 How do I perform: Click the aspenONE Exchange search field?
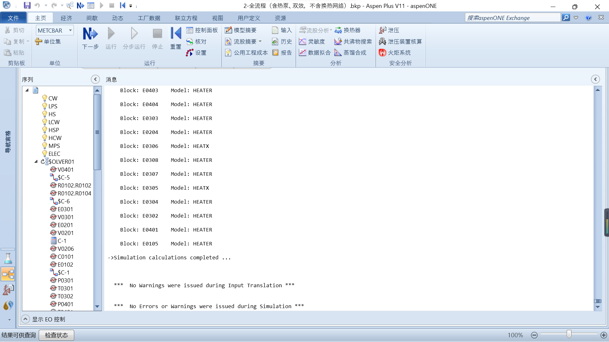[512, 18]
